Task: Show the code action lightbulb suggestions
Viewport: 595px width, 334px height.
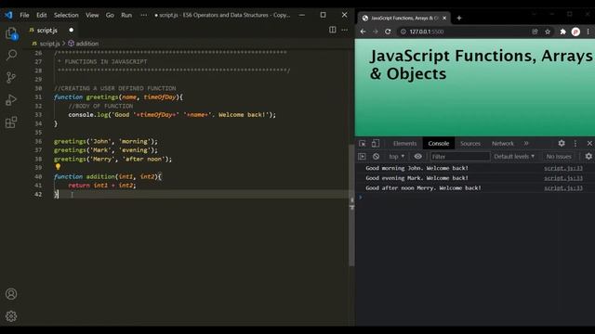Action: (58, 167)
